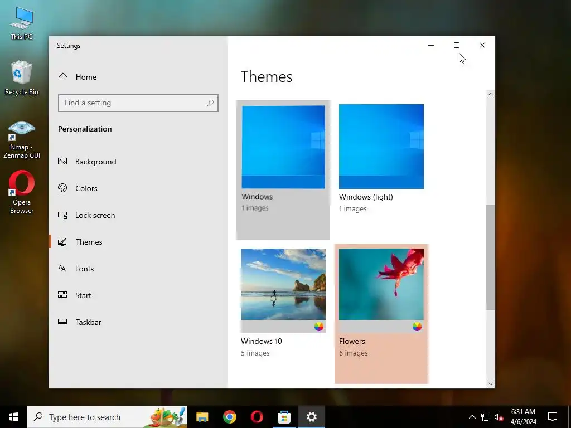Select the Themes sidebar item
This screenshot has width=571, height=428.
[x=89, y=242]
